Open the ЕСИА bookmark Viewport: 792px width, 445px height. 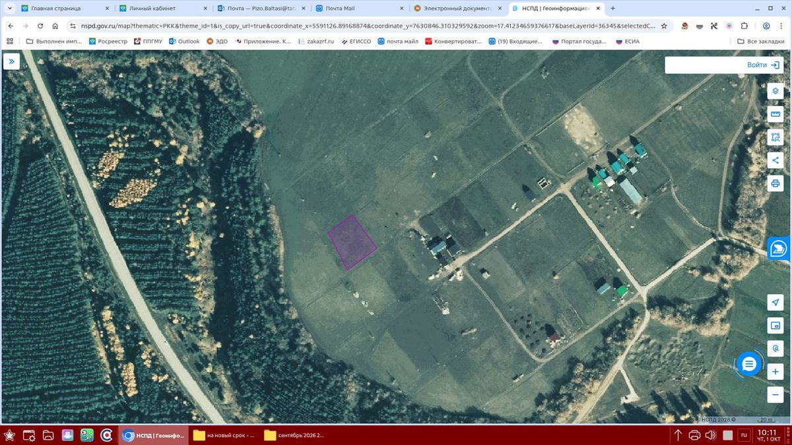click(627, 41)
